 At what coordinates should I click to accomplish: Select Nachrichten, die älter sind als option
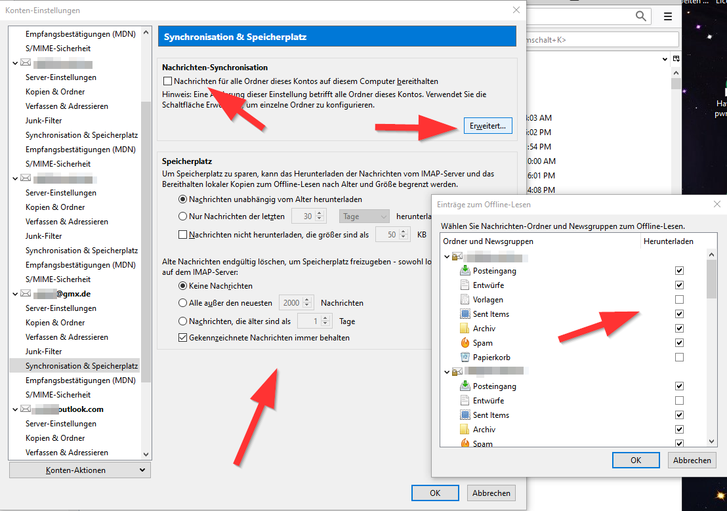click(x=182, y=321)
